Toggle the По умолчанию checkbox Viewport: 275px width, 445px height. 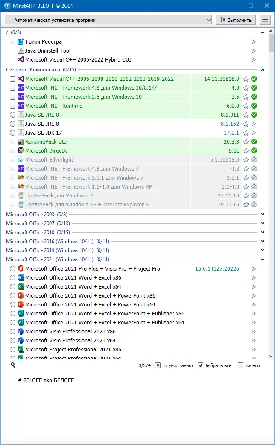click(x=158, y=365)
